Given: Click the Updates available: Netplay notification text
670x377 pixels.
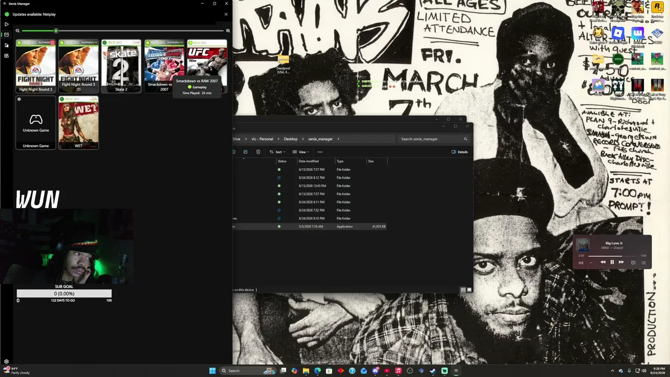Looking at the screenshot, I should coord(33,14).
